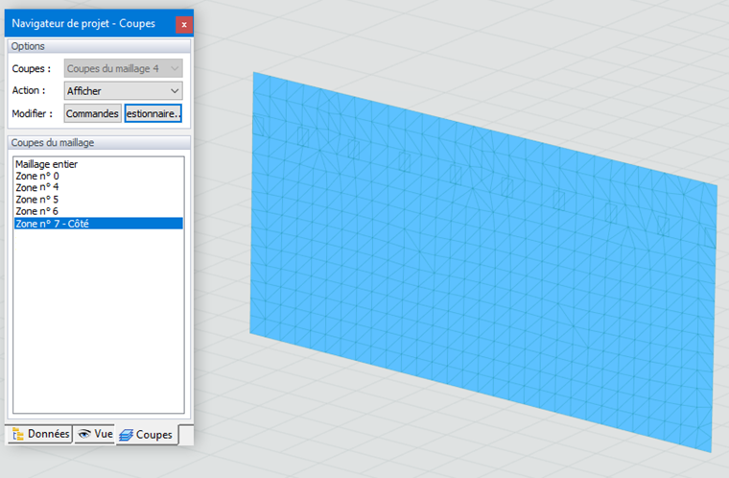Switch to the Données tab
The height and width of the screenshot is (478, 729).
pyautogui.click(x=40, y=434)
